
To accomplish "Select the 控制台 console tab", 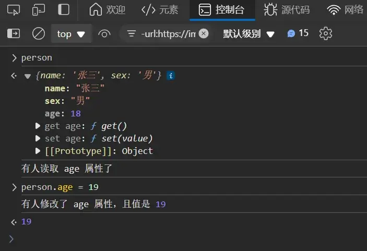I will click(x=222, y=10).
